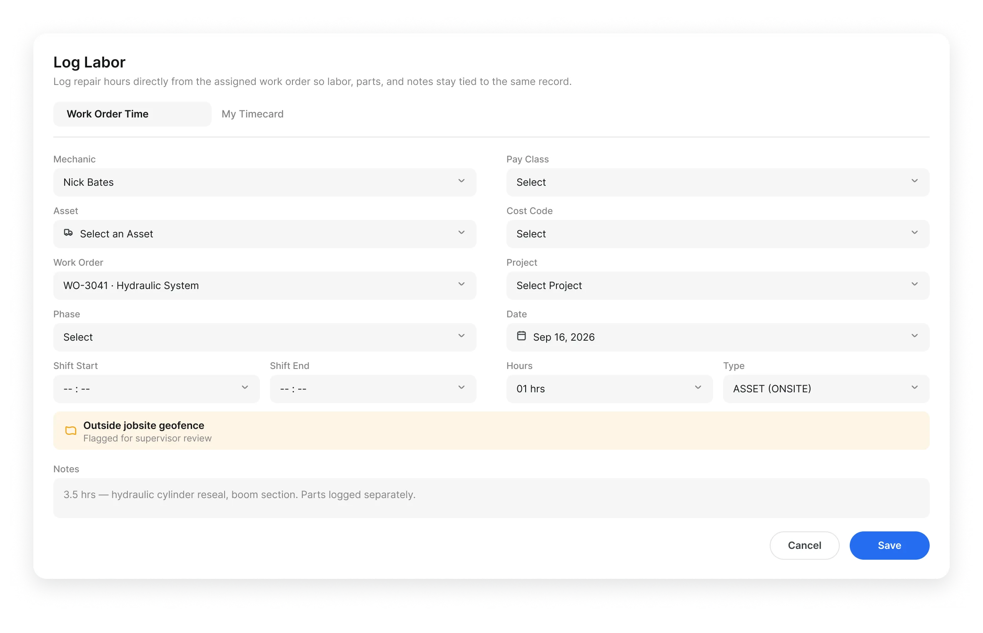
Task: Switch to the My Timecard tab
Action: 252,114
